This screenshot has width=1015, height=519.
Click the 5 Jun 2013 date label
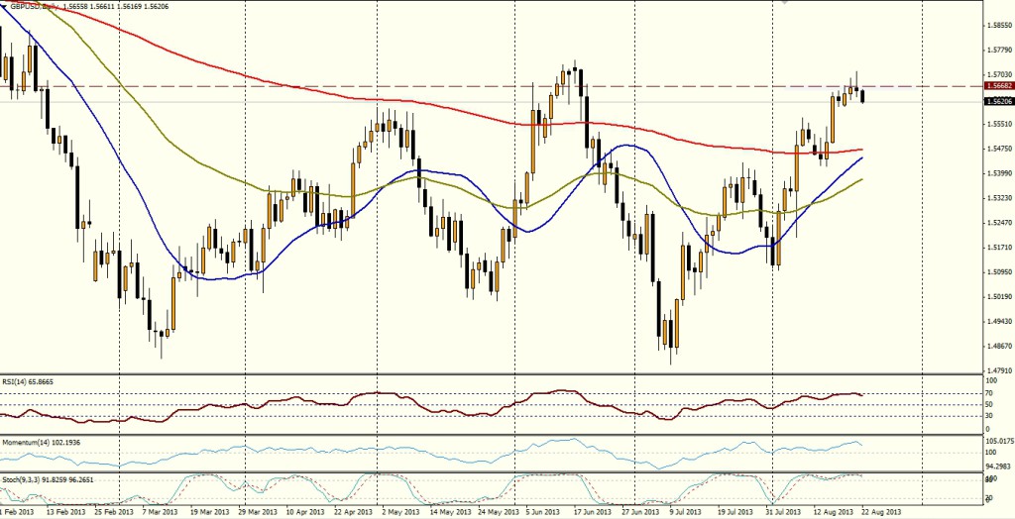coord(546,512)
